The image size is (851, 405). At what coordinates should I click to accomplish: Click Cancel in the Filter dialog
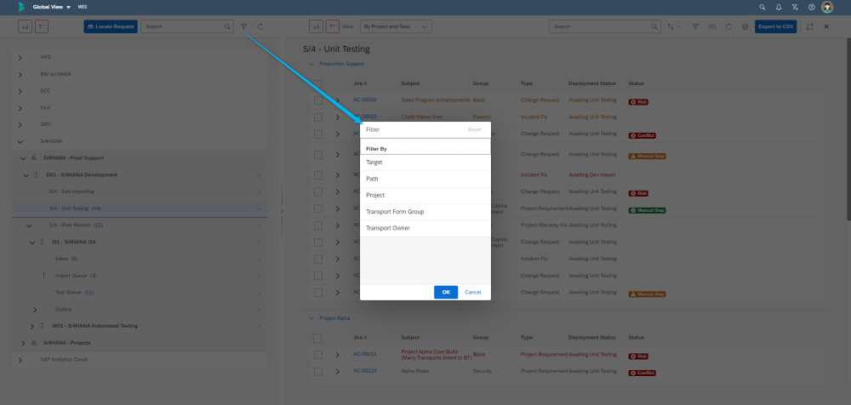pos(472,292)
